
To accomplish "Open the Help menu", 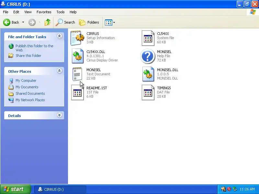I will tap(73, 12).
